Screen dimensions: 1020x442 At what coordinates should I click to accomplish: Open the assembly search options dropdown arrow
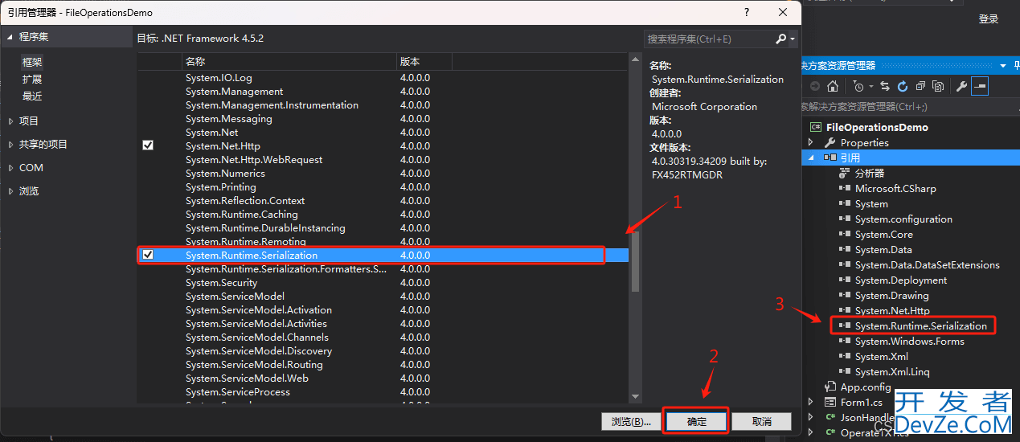(793, 39)
